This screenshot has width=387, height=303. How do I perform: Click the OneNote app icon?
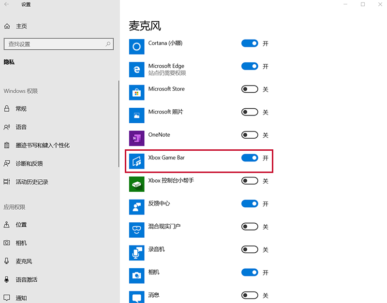[x=137, y=138]
